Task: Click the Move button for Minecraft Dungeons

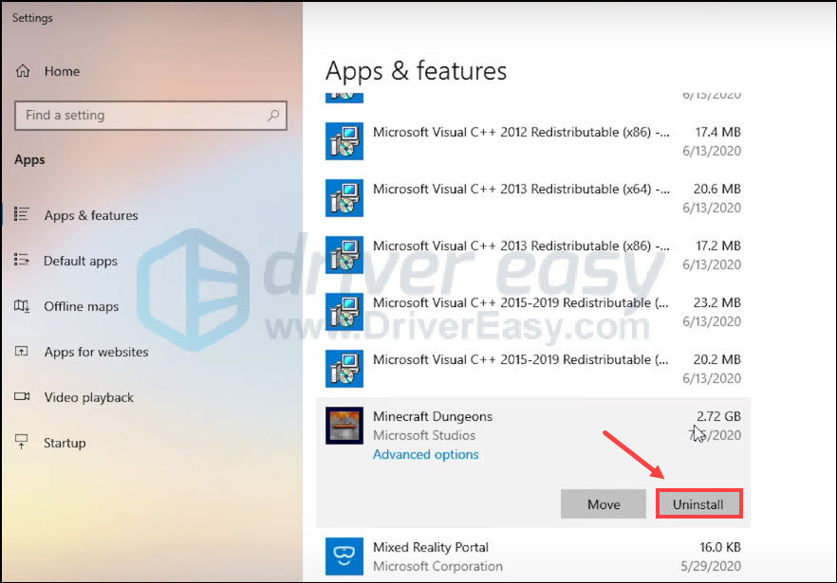Action: pos(603,503)
